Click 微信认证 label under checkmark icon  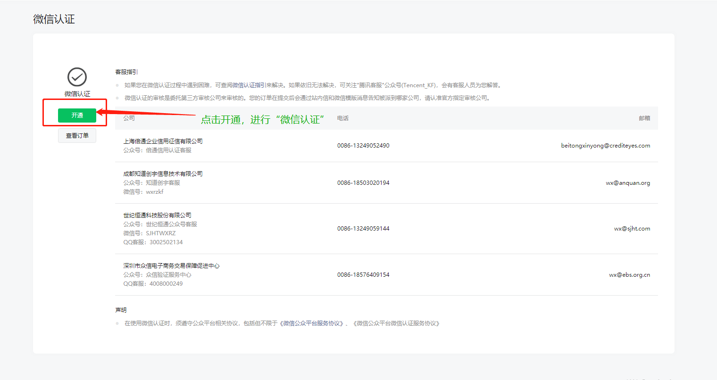(77, 94)
